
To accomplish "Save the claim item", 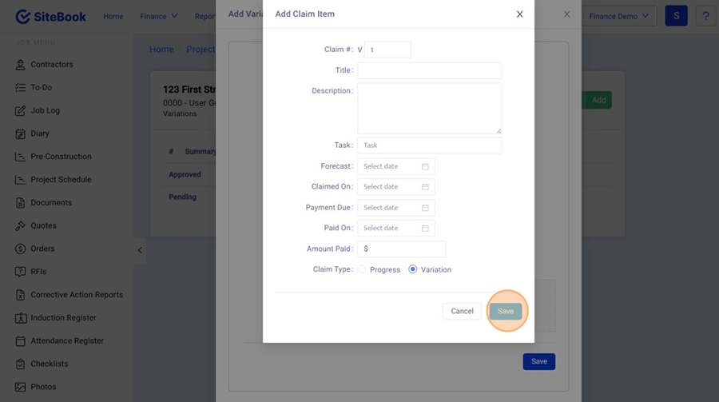I will (x=506, y=311).
